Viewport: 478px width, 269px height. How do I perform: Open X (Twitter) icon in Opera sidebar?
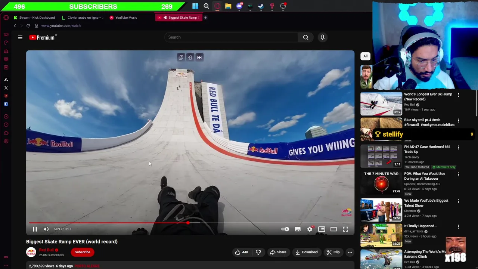click(6, 88)
